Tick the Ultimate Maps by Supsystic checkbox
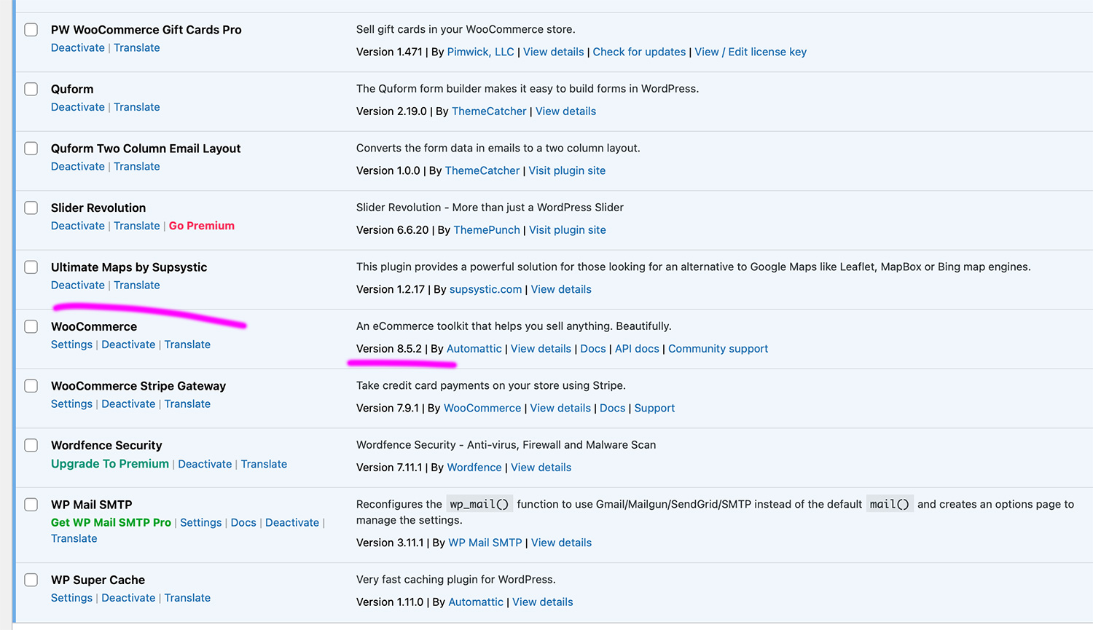 pyautogui.click(x=31, y=267)
